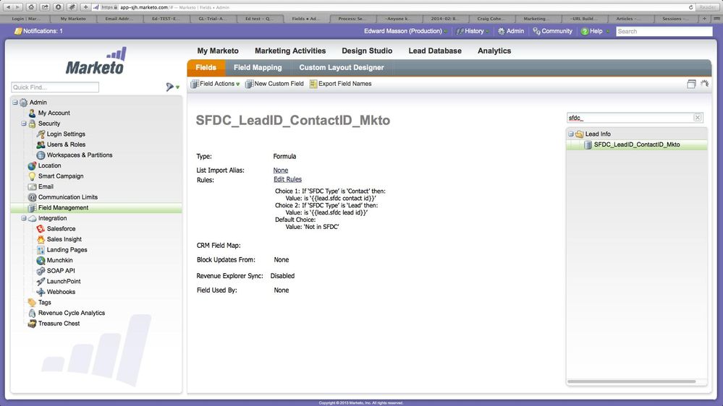The image size is (723, 406).
Task: Switch to the Field Mapping tab
Action: click(258, 67)
